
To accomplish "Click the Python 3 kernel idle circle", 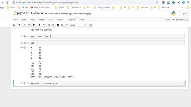I will (187, 20).
